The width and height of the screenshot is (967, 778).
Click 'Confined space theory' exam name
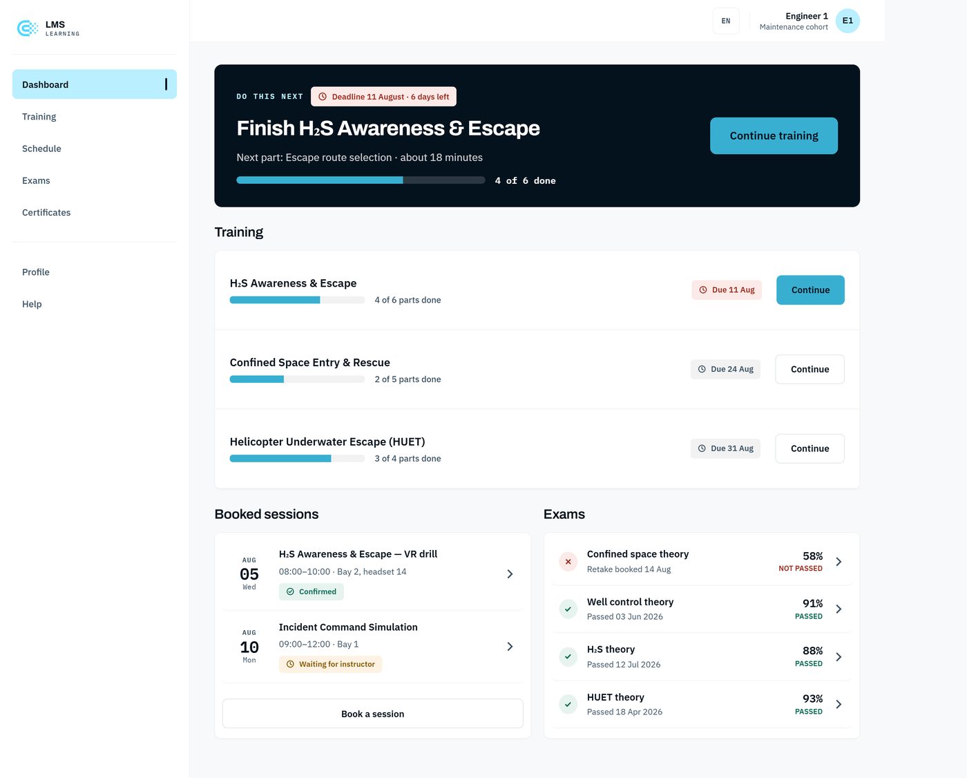[638, 554]
